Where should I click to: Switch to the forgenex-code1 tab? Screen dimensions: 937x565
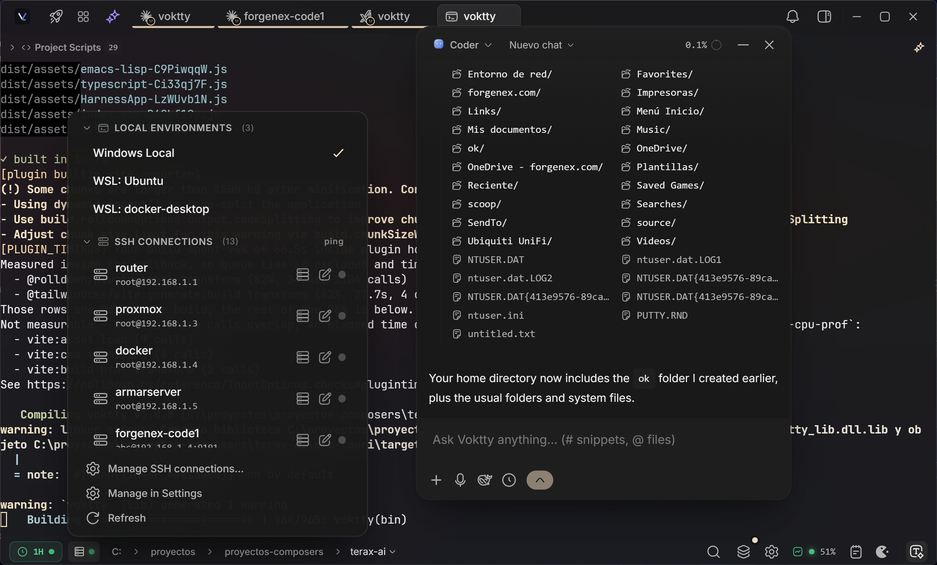[283, 16]
